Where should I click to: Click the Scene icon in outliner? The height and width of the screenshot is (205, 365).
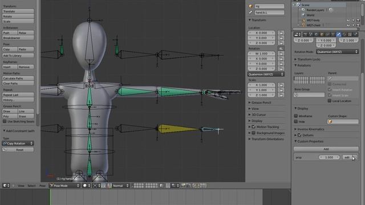(x=299, y=5)
